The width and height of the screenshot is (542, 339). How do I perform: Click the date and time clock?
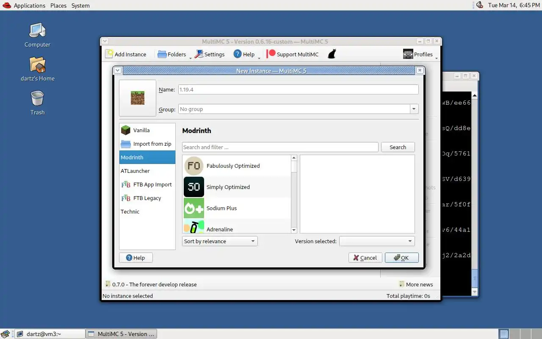[x=514, y=6]
